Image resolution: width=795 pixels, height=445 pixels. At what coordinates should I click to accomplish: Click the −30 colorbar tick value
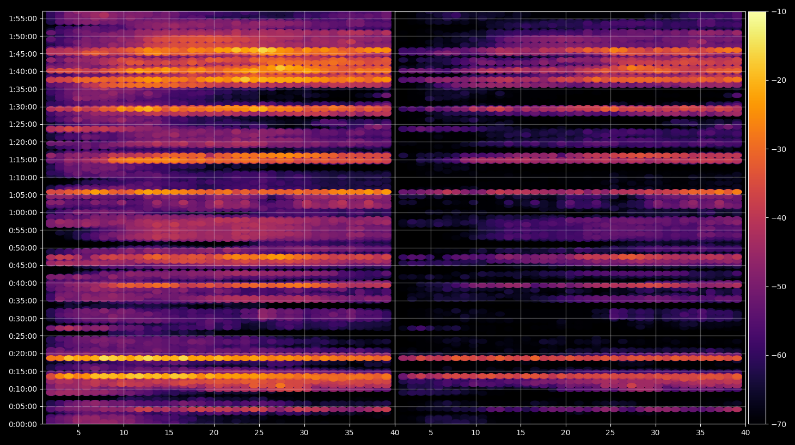click(779, 149)
